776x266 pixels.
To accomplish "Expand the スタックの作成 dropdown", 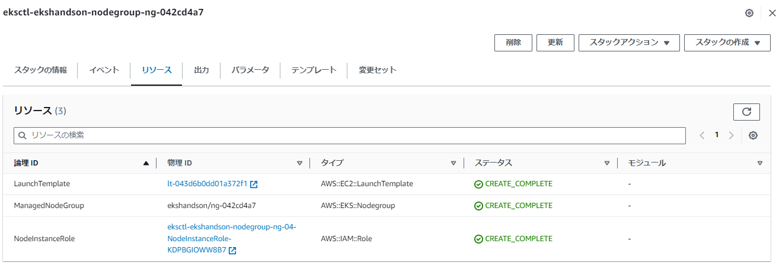I will 727,43.
